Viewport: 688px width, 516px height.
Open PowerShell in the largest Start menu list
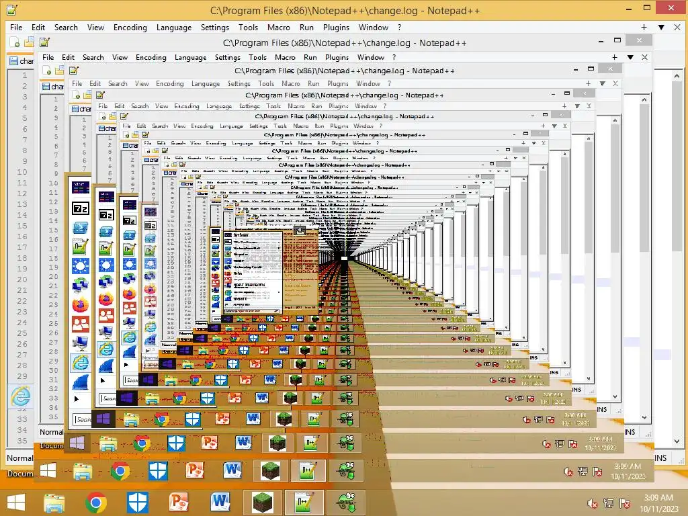tap(81, 228)
